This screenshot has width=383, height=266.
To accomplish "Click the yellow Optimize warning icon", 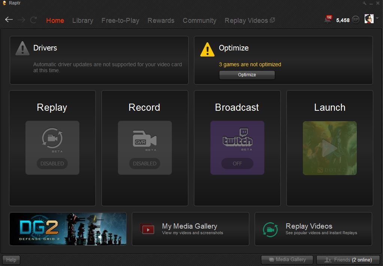I will [x=207, y=49].
